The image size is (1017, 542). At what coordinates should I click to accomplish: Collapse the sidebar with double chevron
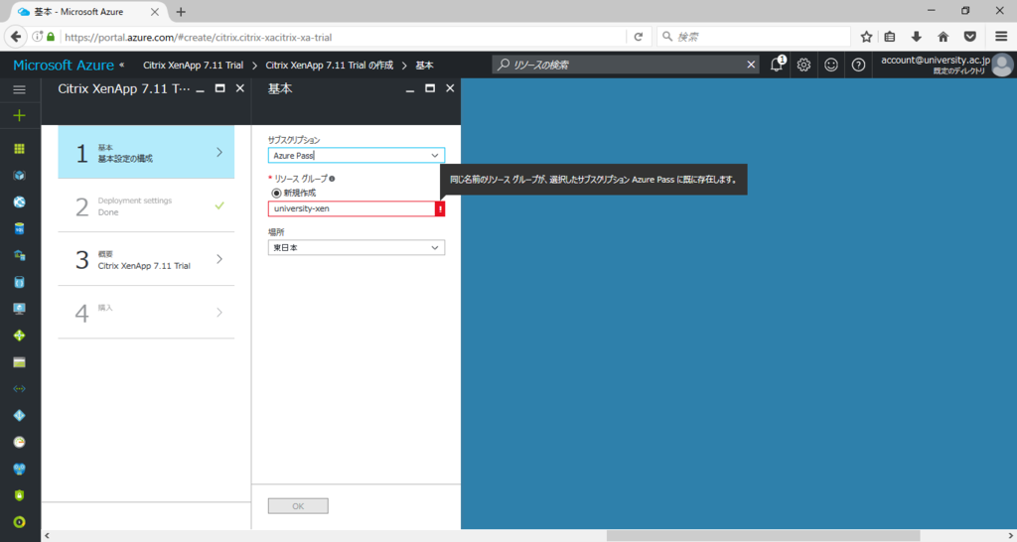point(122,65)
